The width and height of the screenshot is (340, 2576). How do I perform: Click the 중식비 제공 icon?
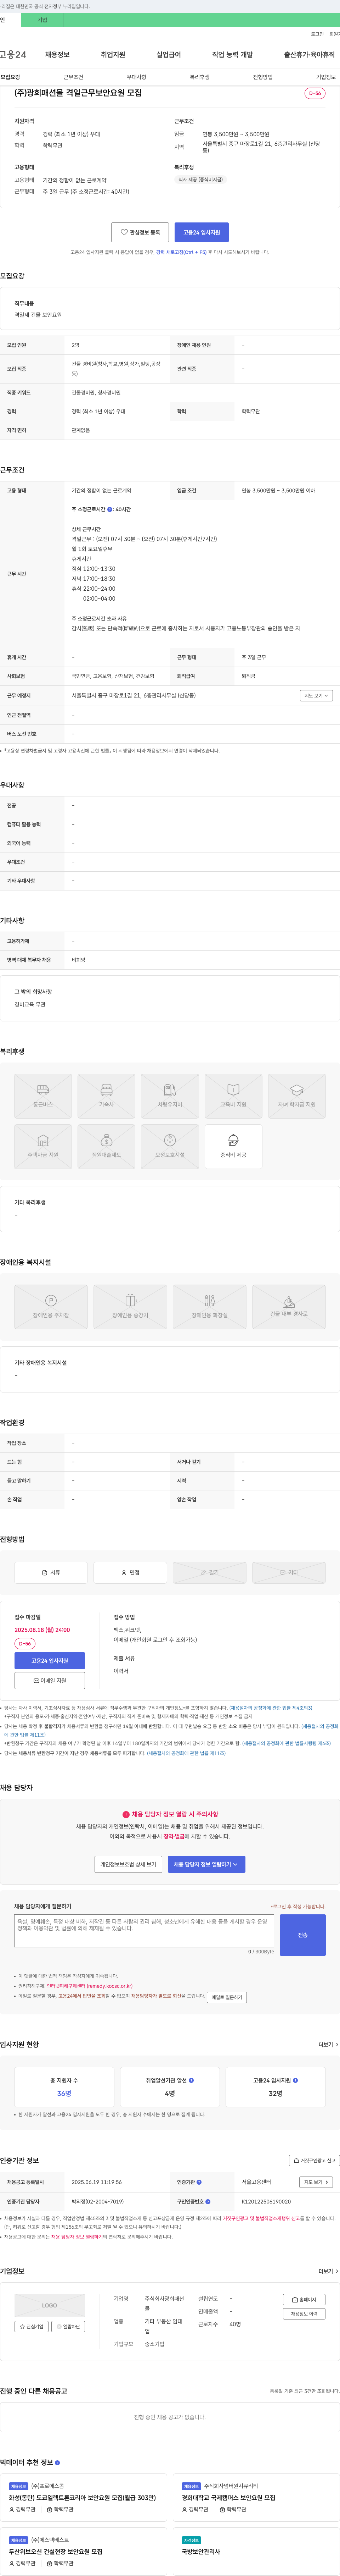[233, 1147]
